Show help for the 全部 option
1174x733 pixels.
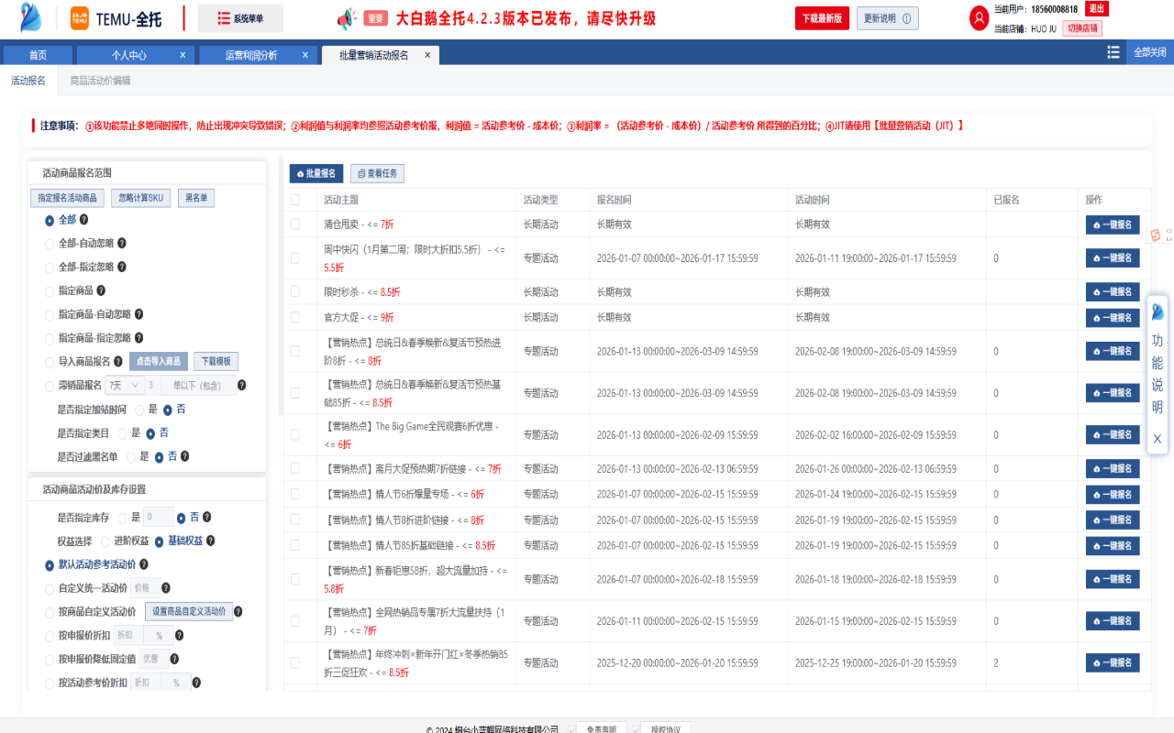pyautogui.click(x=83, y=220)
